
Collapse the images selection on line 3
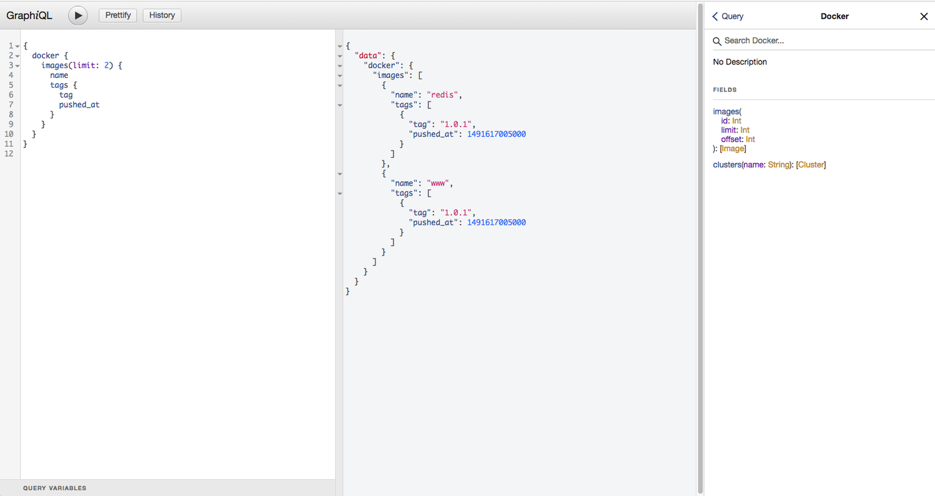[16, 65]
